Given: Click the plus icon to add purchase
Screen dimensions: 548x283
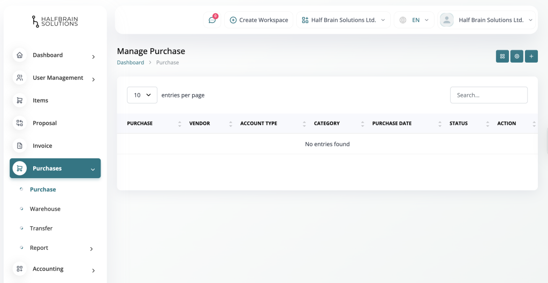Looking at the screenshot, I should point(531,56).
